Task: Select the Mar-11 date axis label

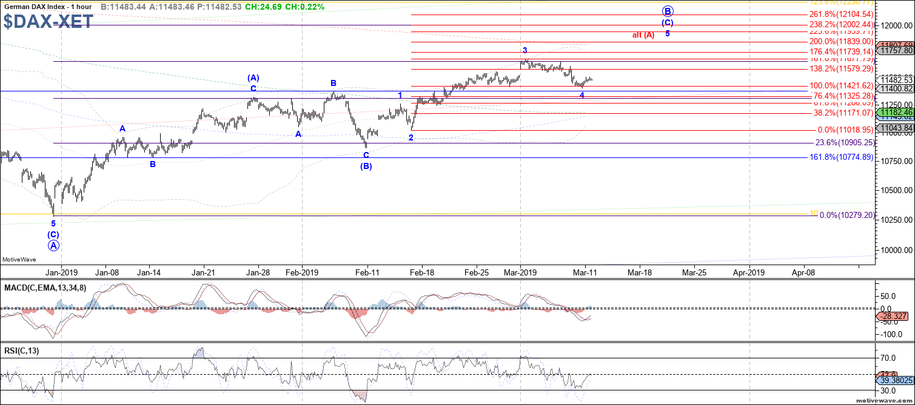Action: [x=585, y=272]
